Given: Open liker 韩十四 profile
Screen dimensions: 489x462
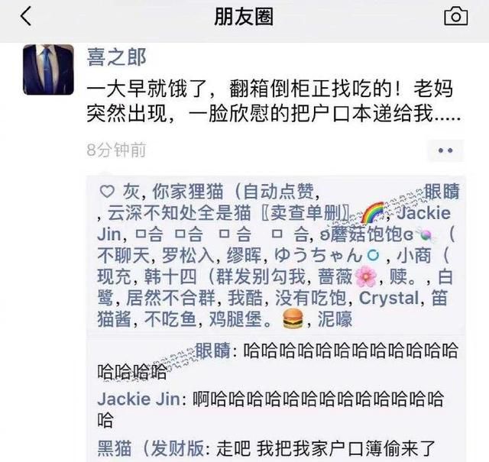Looking at the screenshot, I should click(228, 277).
